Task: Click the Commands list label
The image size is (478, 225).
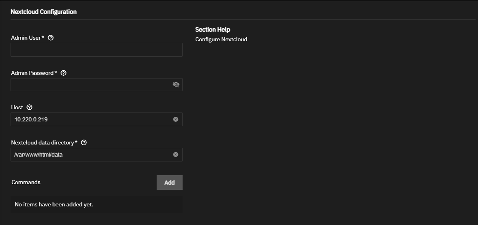Action: tap(26, 182)
